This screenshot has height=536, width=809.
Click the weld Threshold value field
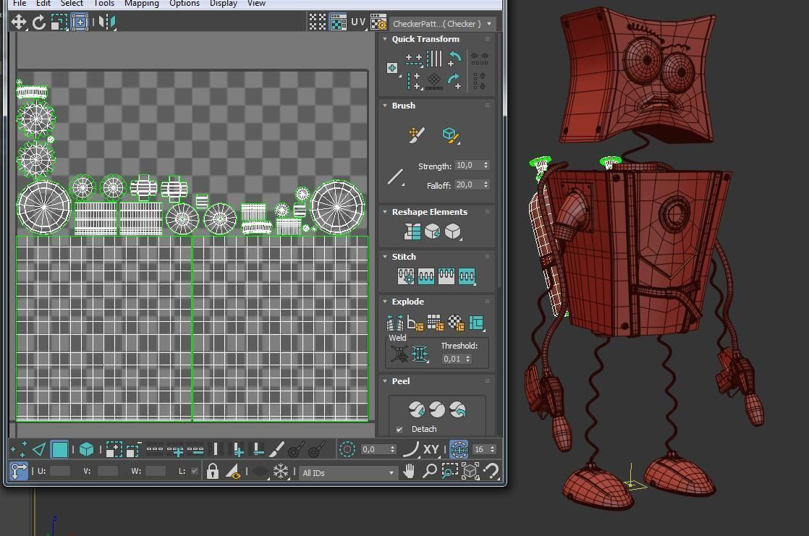click(x=453, y=359)
